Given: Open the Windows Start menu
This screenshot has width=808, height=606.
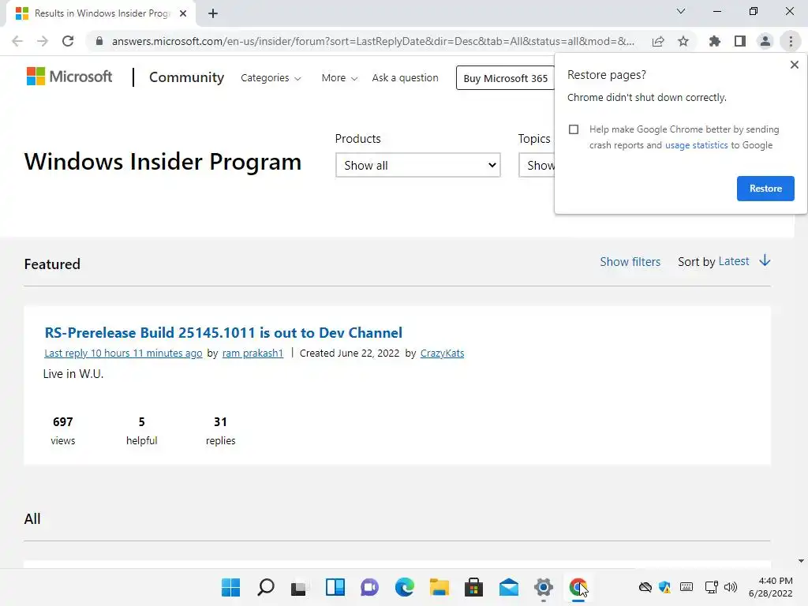Looking at the screenshot, I should coord(230,587).
